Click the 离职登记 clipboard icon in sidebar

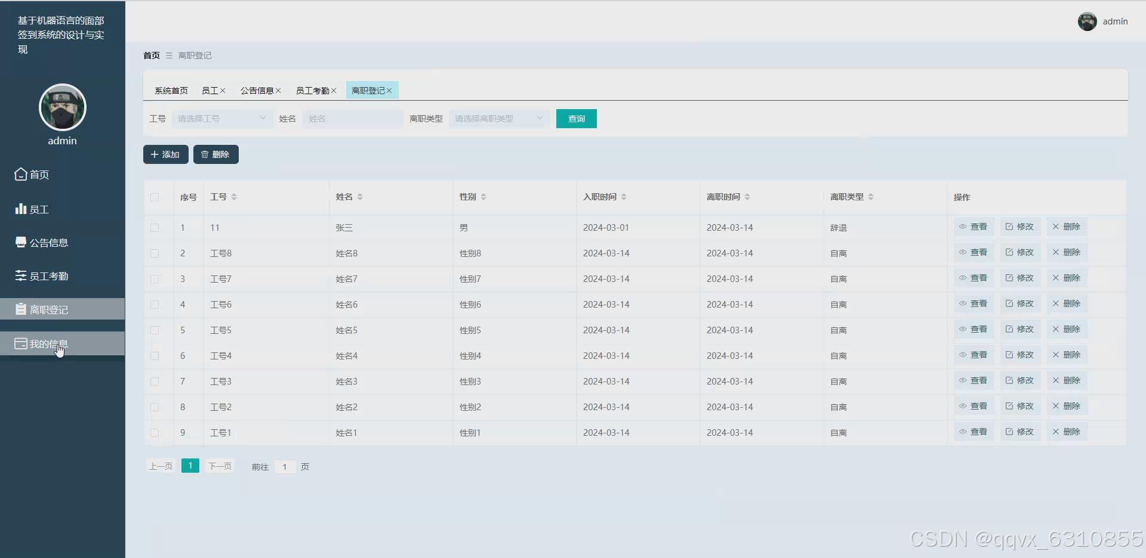[21, 309]
